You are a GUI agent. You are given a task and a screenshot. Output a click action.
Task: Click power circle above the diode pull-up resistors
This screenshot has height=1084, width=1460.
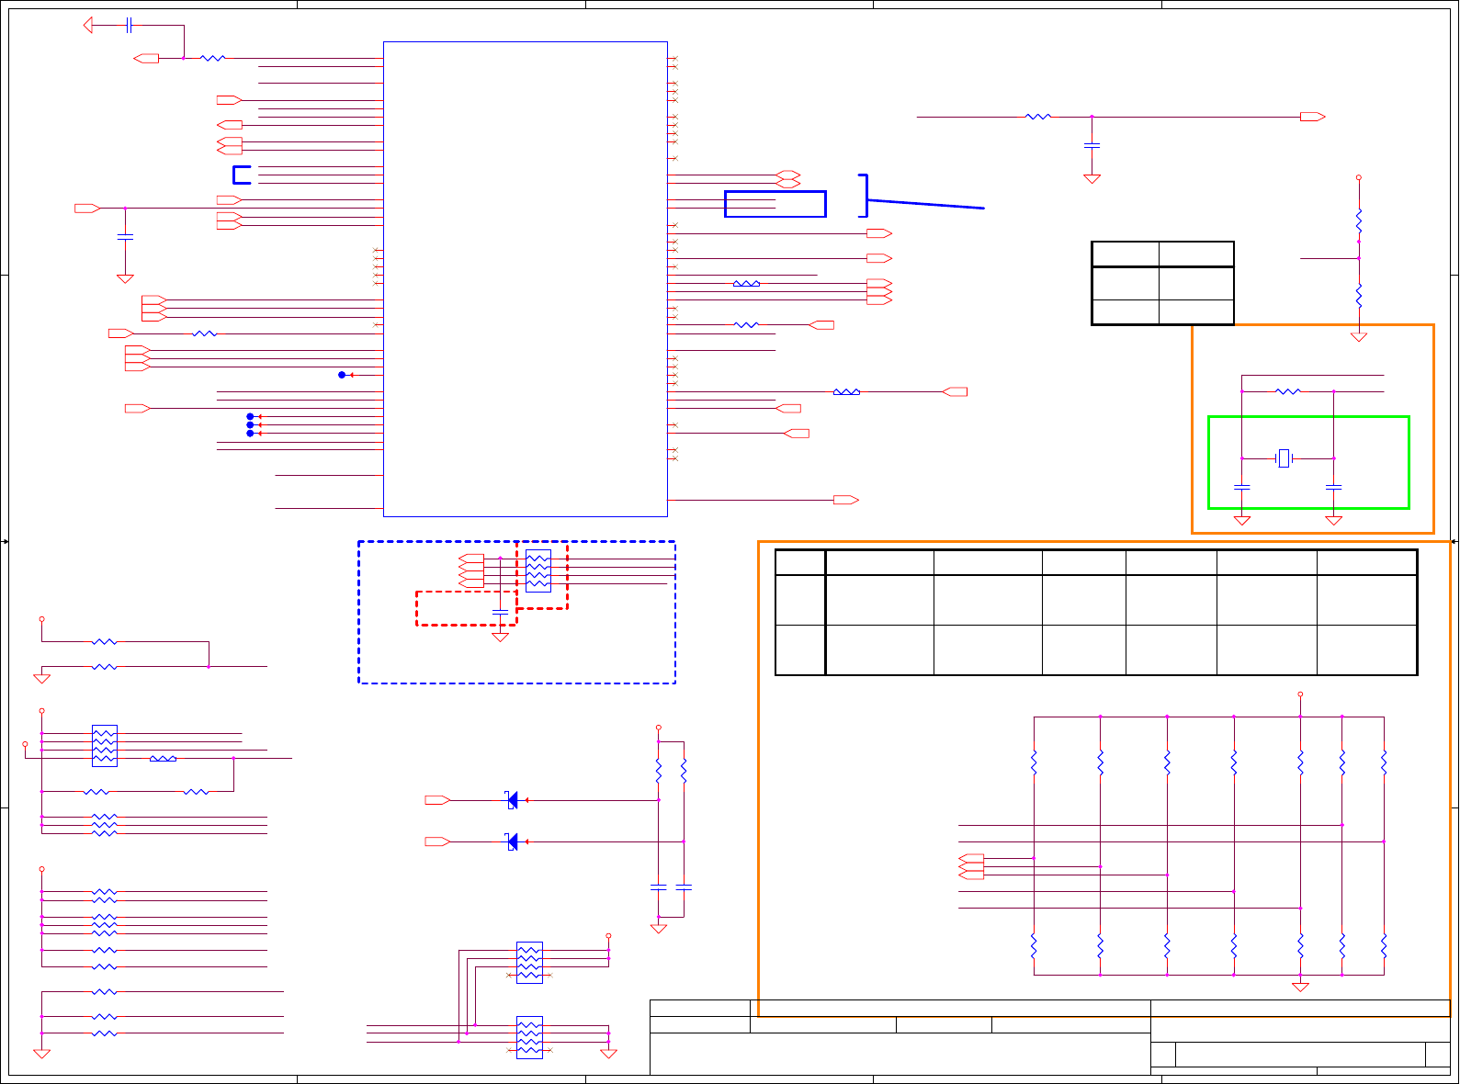pos(659,728)
